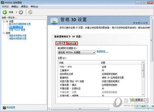Click the 恢复 button below the settings list
Viewport: 154px width, 112px height.
pyautogui.click(x=137, y=100)
